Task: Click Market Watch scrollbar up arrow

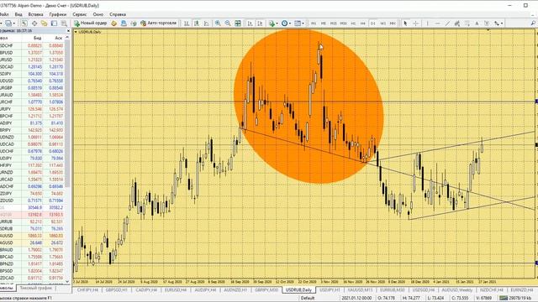Action: tap(67, 38)
